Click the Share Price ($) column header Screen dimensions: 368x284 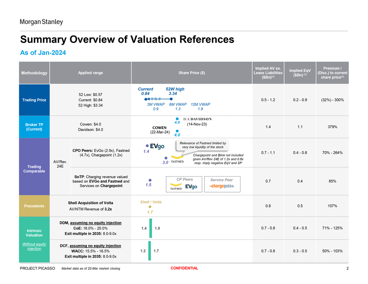[x=191, y=73]
